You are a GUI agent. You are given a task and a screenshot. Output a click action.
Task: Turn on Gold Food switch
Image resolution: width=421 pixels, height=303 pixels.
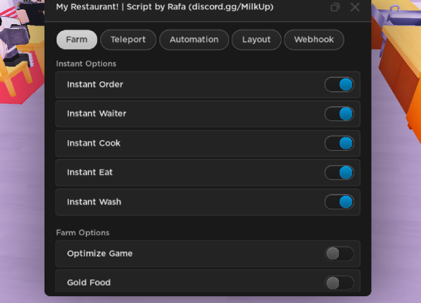(x=339, y=283)
